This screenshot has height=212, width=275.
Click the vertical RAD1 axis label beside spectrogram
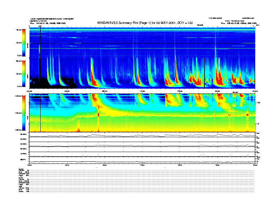pos(28,76)
